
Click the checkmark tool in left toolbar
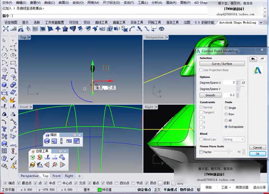pyautogui.click(x=13, y=158)
